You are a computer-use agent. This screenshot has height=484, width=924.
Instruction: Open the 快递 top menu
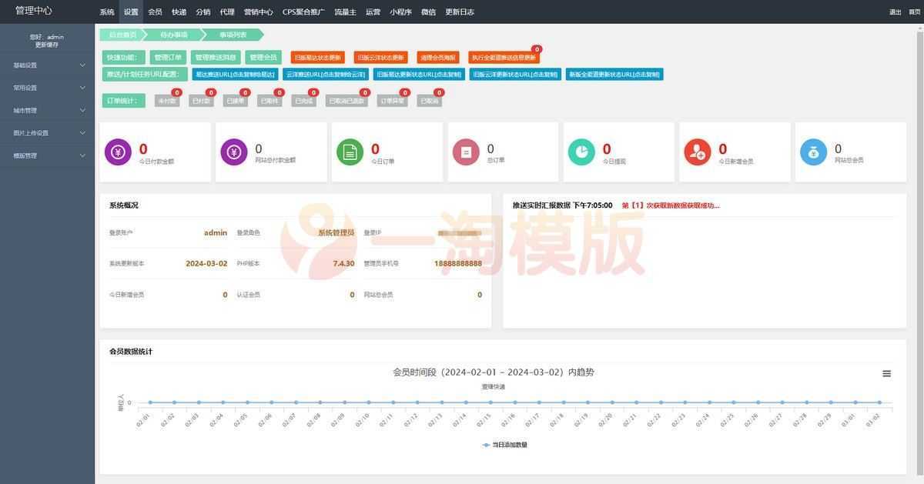coord(179,12)
